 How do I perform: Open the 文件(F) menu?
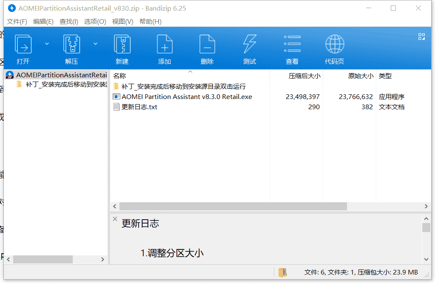17,22
